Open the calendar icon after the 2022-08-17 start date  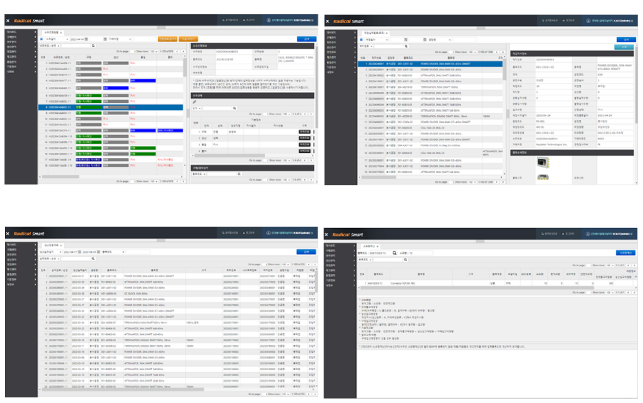pos(78,252)
